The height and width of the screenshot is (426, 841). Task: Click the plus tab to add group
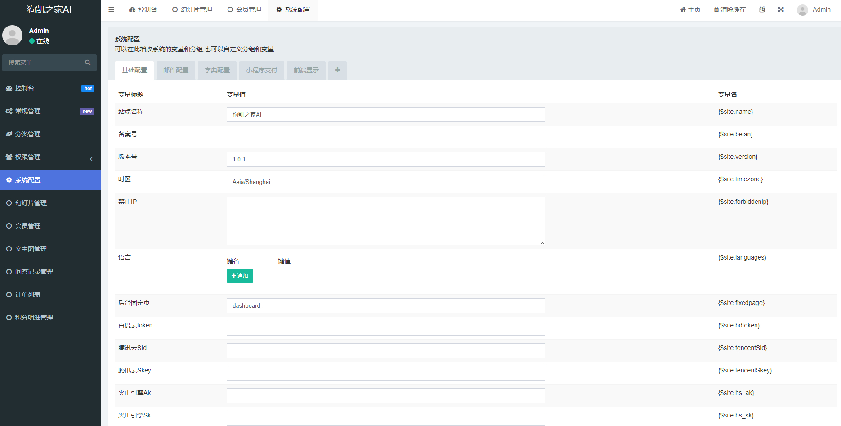(x=337, y=70)
